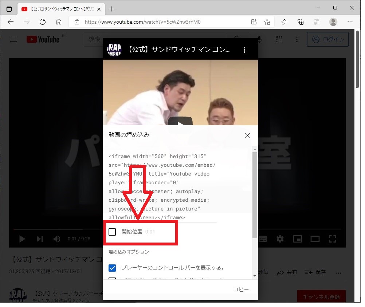Click the voice search microphone icon
365x307 pixels.
click(260, 39)
